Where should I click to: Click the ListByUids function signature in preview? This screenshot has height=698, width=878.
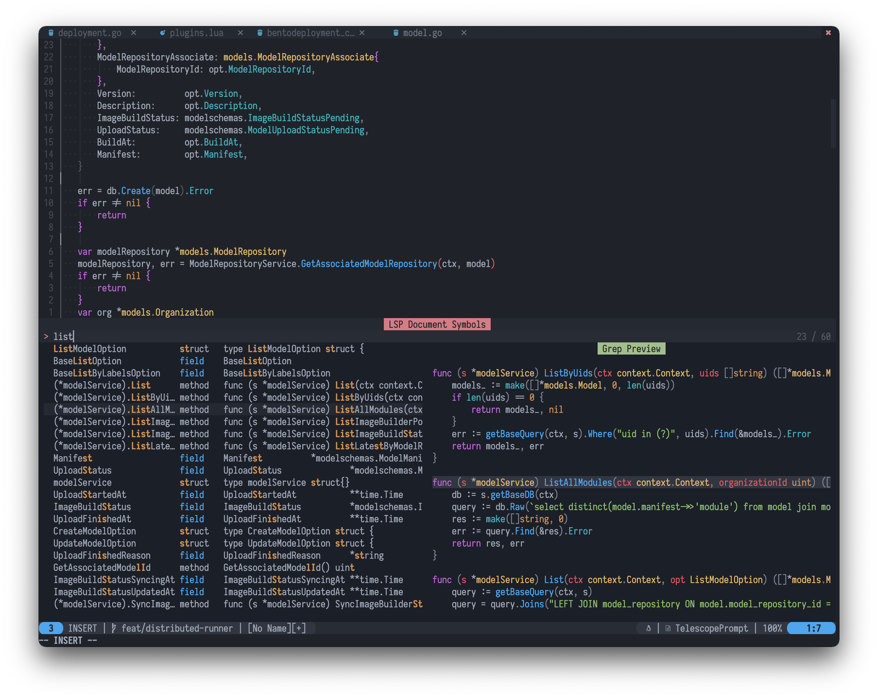[631, 373]
